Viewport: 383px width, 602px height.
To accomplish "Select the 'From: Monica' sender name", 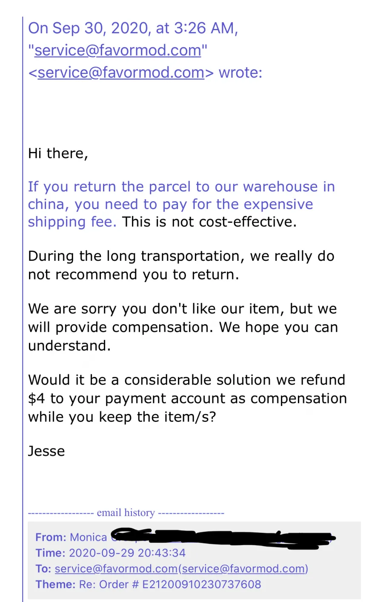I will pyautogui.click(x=89, y=537).
